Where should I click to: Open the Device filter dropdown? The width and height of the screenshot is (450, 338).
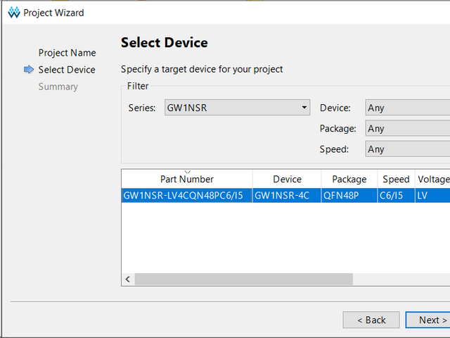(408, 108)
